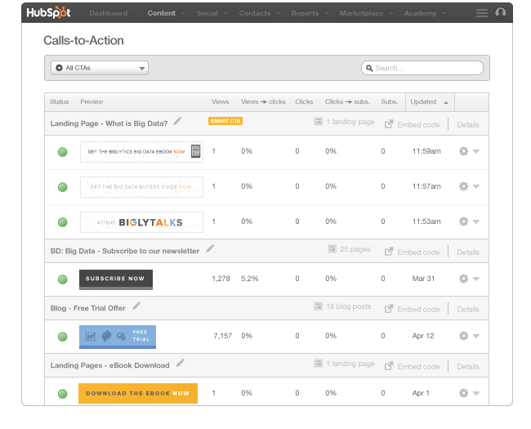This screenshot has height=429, width=531.
Task: Click the Big Data Buyers Guide preview
Action: 141,187
